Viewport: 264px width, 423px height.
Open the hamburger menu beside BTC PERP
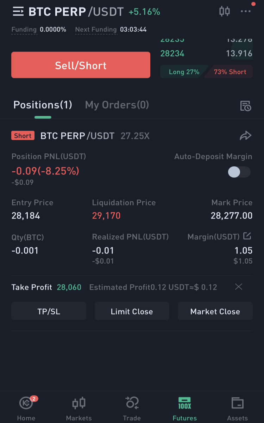point(18,12)
